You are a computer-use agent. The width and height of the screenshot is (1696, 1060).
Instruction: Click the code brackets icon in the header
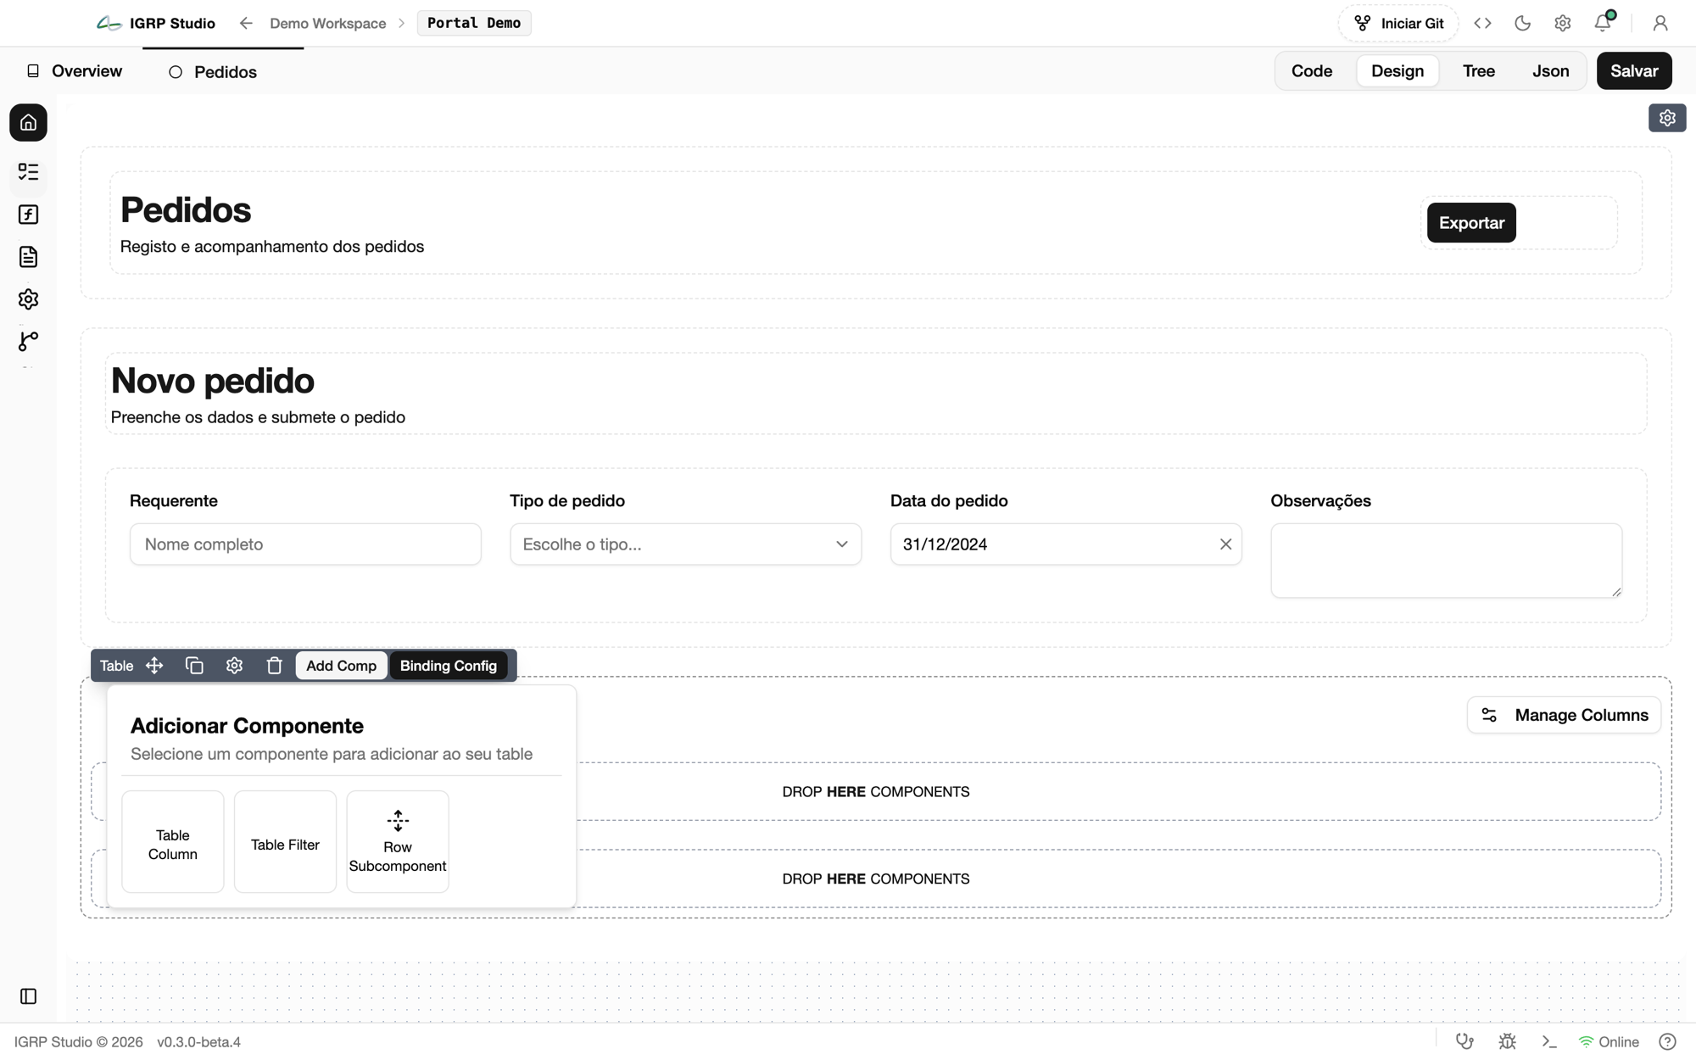click(1482, 23)
